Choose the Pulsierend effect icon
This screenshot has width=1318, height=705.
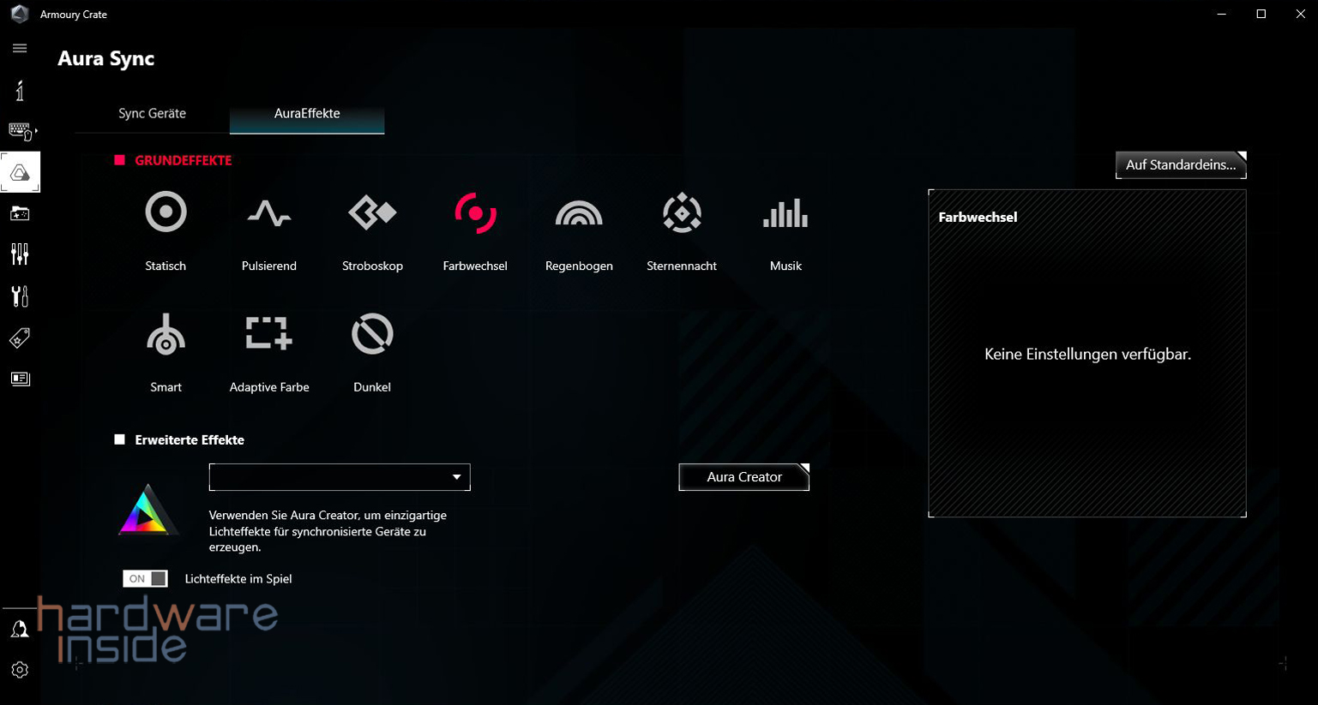(x=268, y=212)
